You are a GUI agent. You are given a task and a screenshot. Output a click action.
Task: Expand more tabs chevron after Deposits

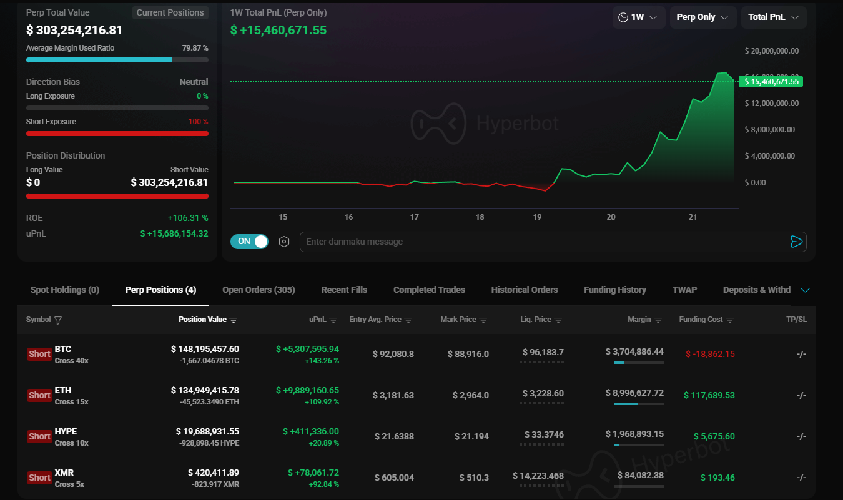(x=805, y=290)
